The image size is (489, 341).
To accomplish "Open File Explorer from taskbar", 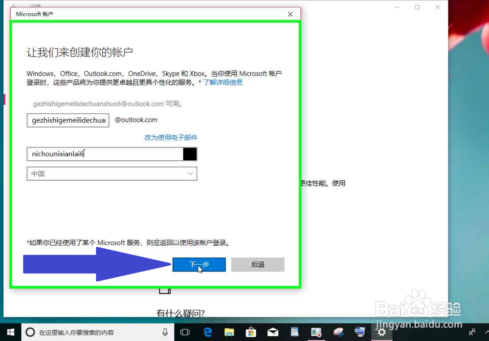I will click(x=229, y=332).
